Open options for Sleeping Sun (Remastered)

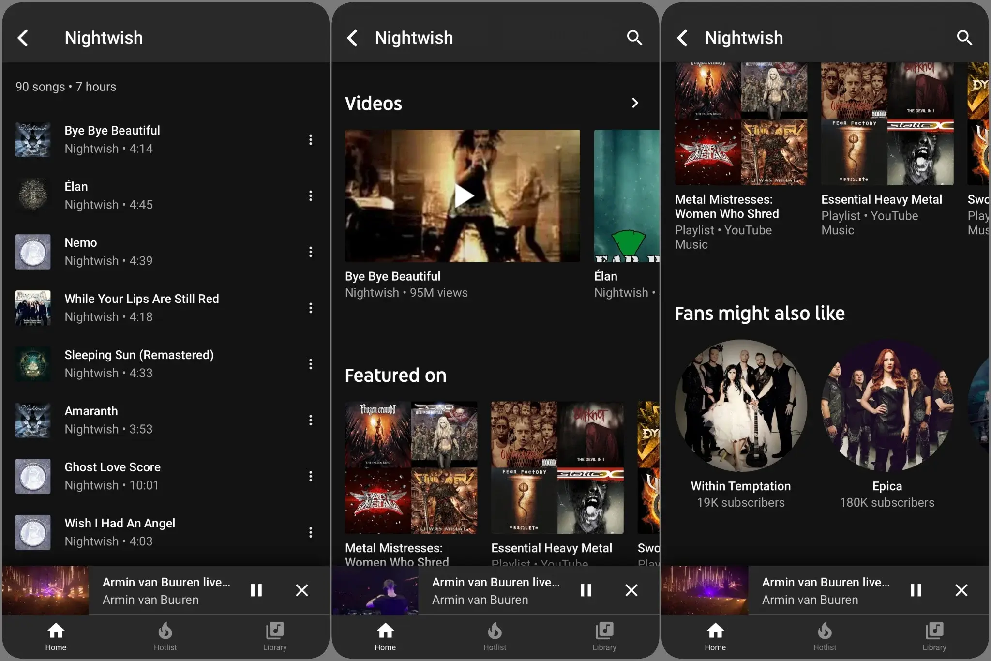pos(311,364)
